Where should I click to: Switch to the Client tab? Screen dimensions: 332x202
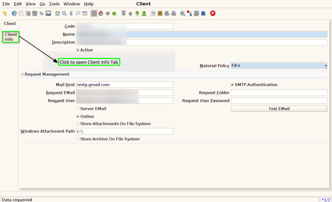[x=10, y=24]
